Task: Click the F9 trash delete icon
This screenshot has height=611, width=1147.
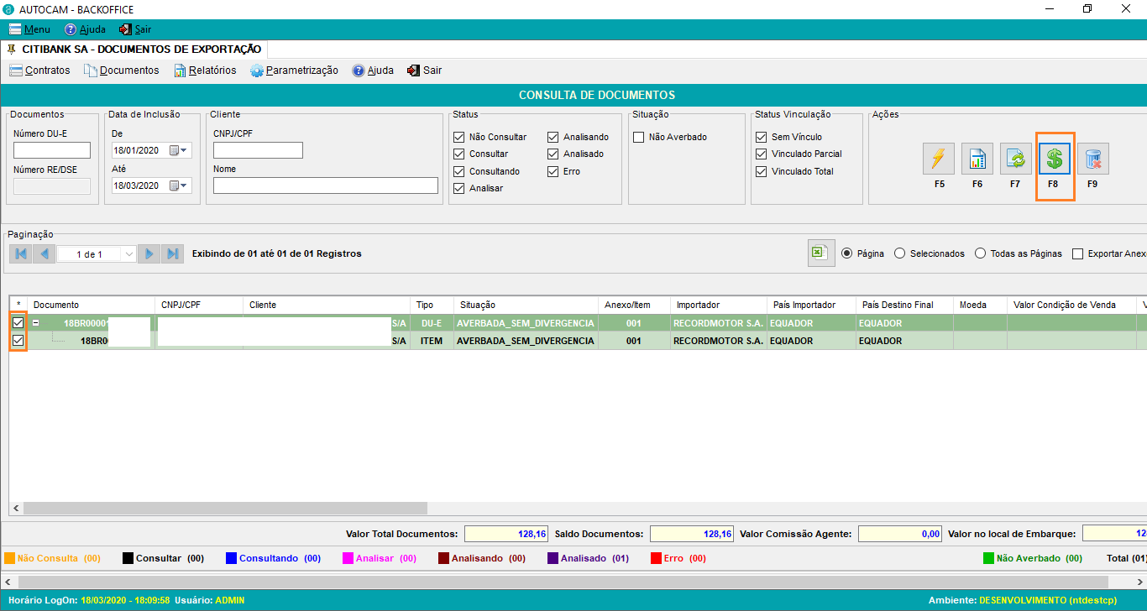Action: click(x=1092, y=159)
